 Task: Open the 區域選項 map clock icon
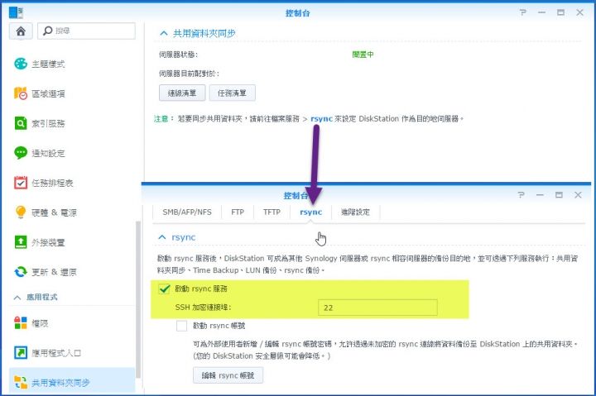coord(21,93)
